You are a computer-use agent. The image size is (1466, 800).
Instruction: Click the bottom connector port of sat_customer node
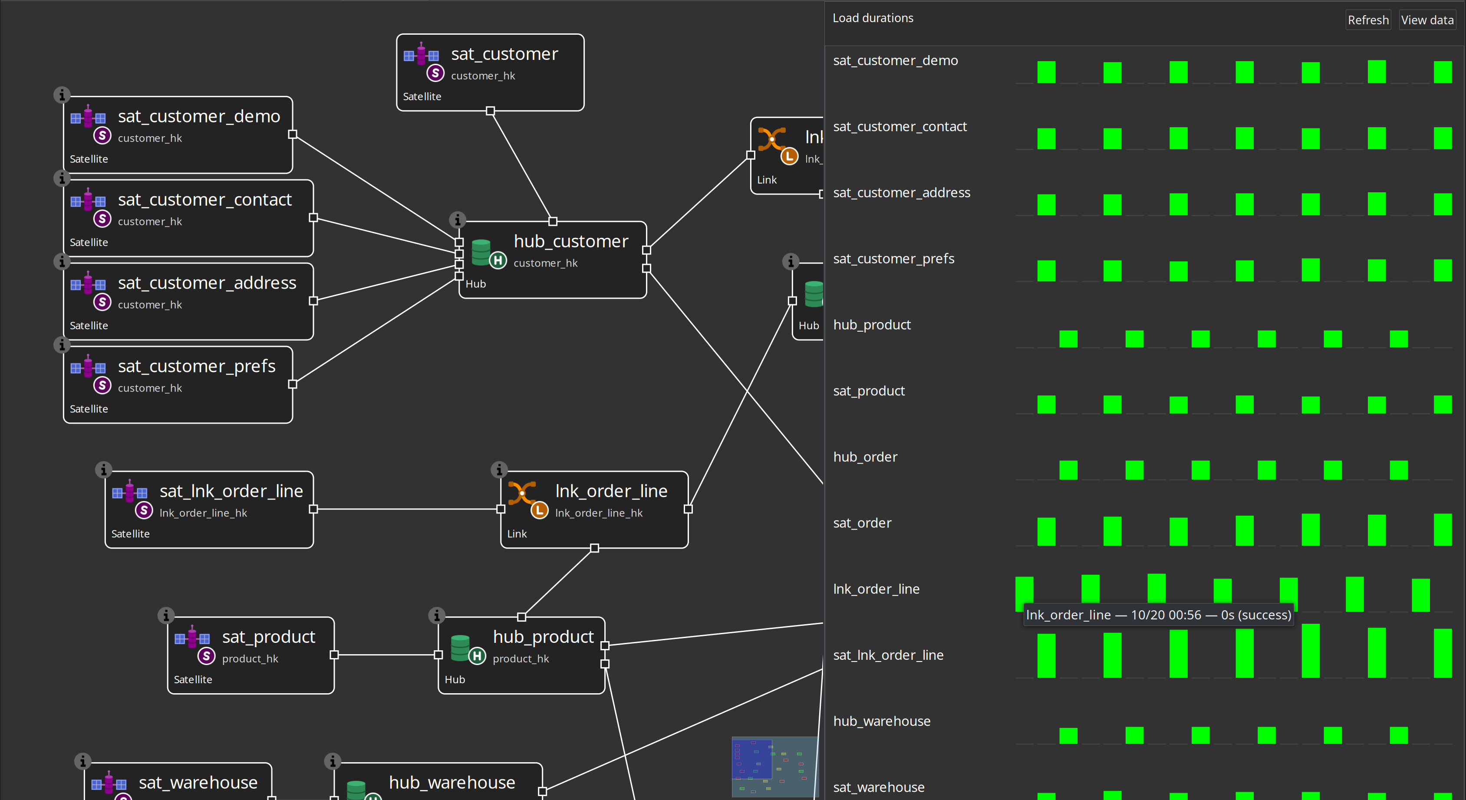pos(490,111)
